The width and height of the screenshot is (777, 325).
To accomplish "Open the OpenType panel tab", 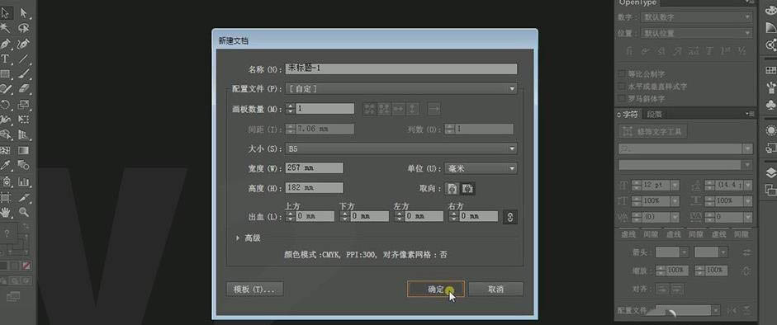I will (637, 2).
